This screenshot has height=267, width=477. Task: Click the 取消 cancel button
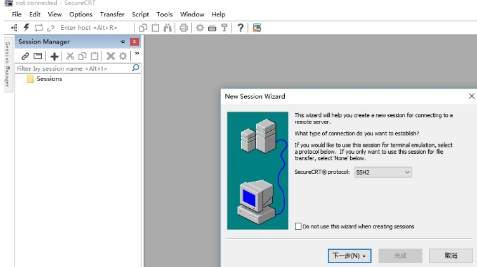[451, 256]
